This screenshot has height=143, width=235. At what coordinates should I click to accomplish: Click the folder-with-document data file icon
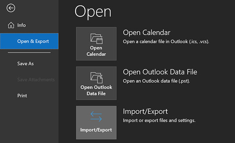[96, 78]
